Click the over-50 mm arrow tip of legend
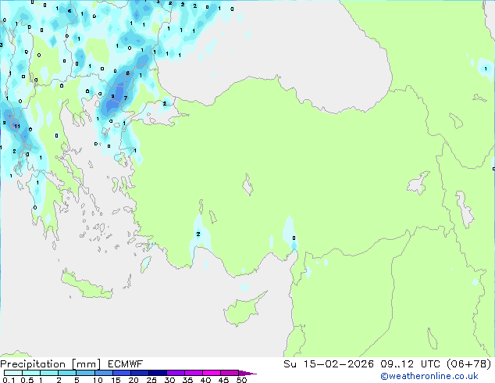Screen dimensions: 495x383 pos(247,373)
